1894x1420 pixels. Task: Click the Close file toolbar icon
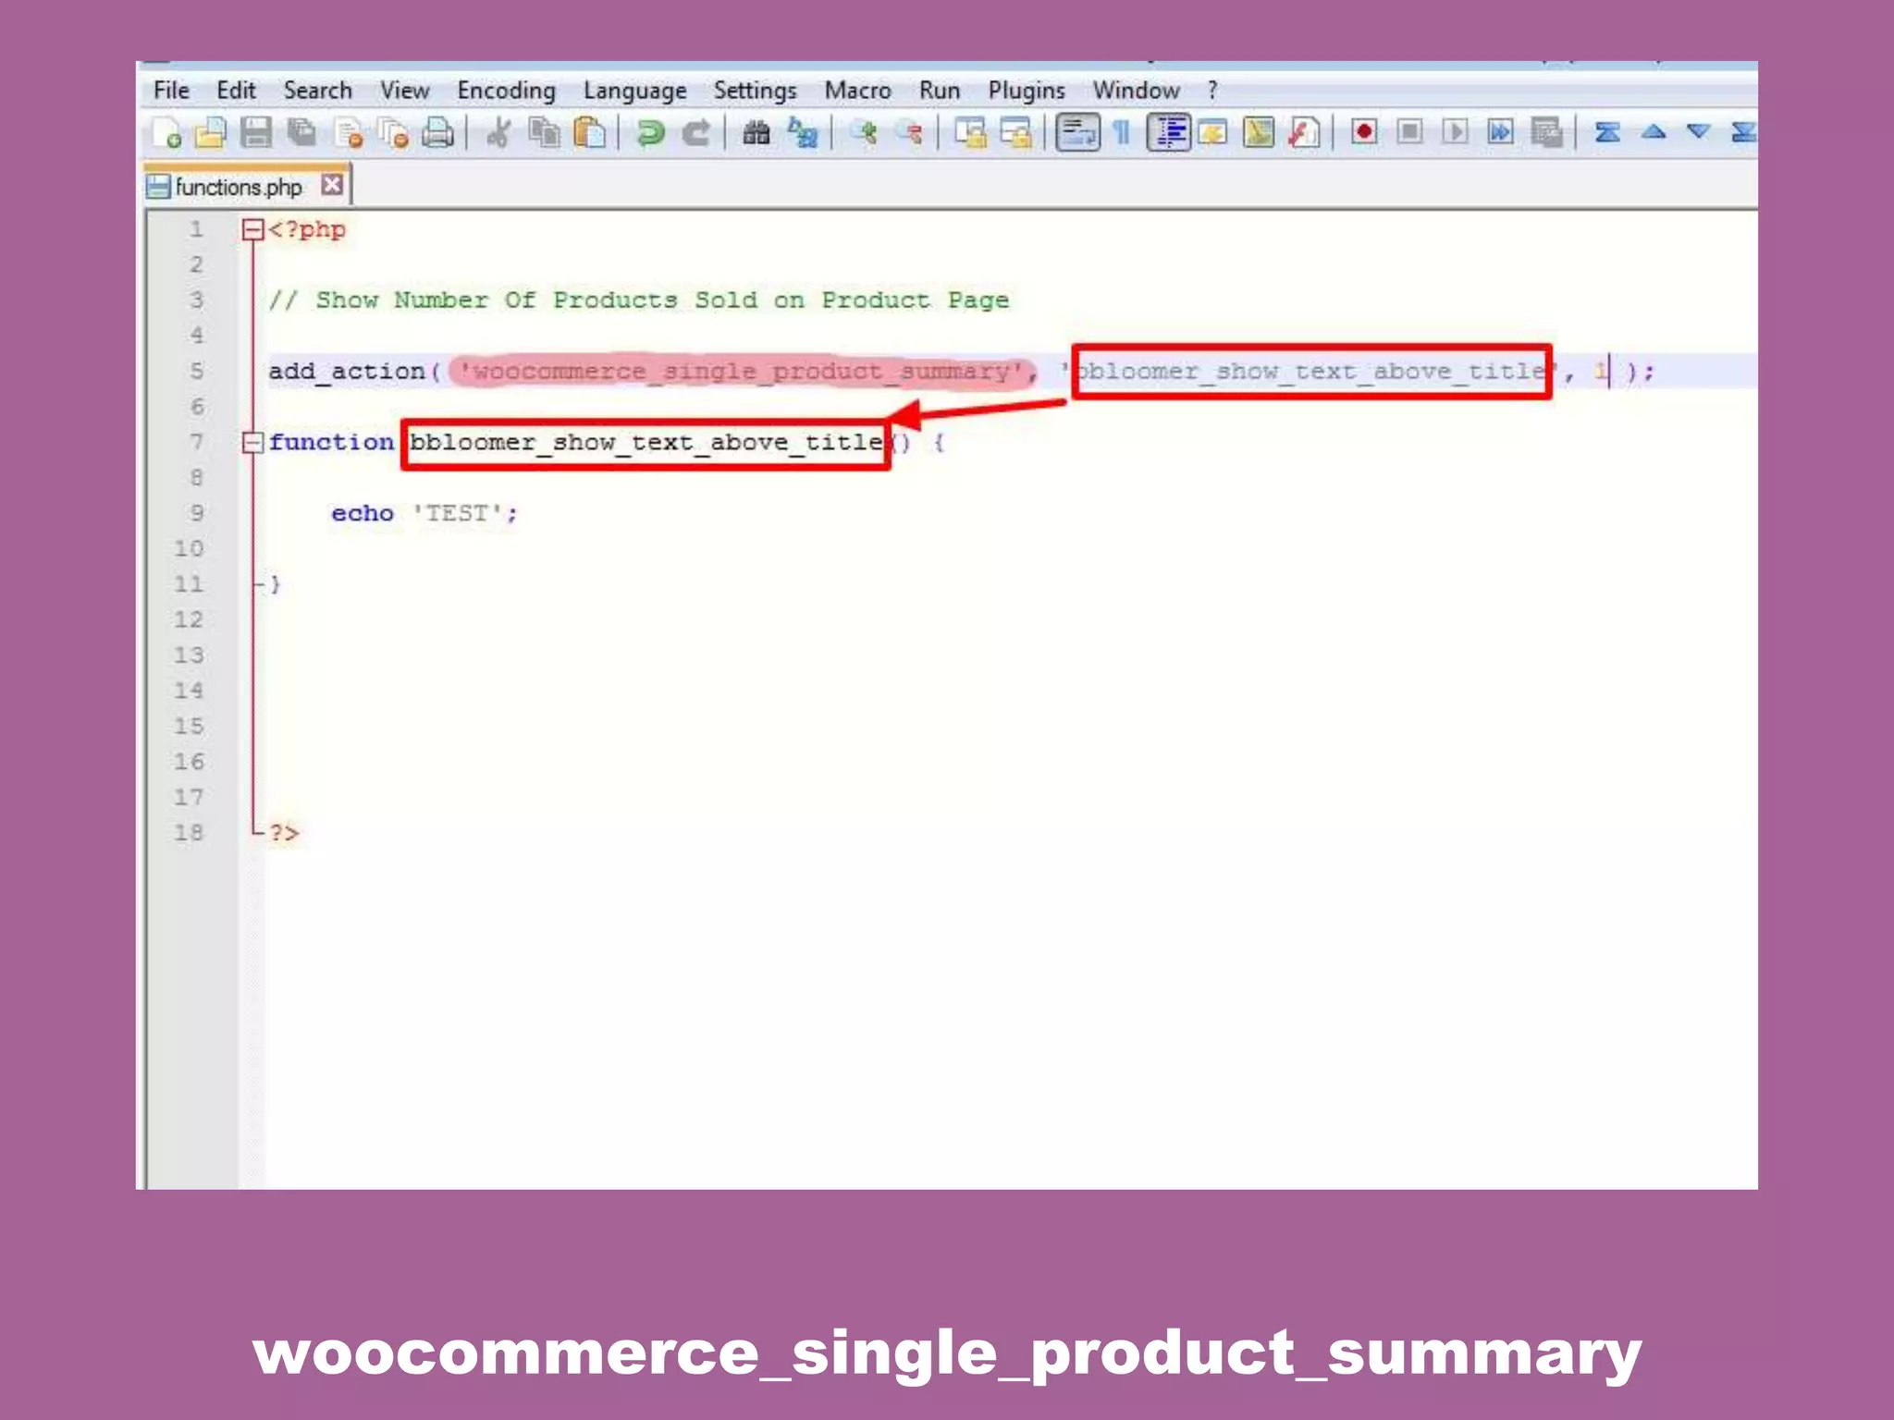point(349,133)
